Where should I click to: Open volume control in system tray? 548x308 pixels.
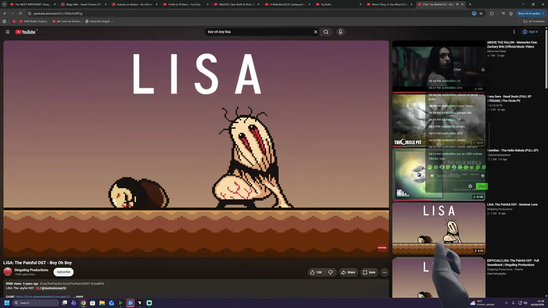point(526,303)
